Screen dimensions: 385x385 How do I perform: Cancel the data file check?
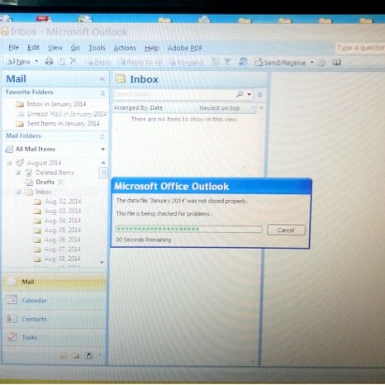click(286, 230)
